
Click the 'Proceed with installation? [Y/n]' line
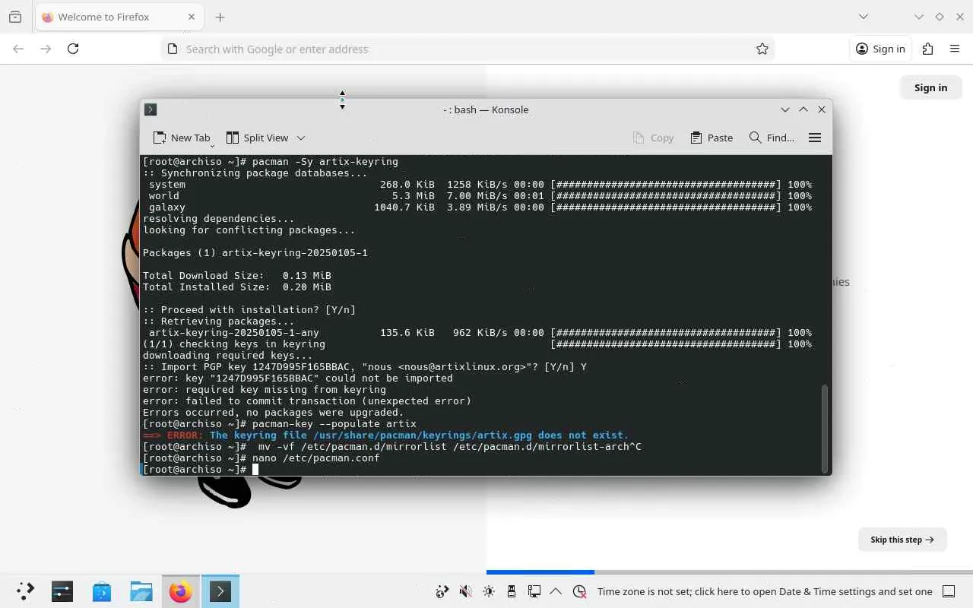click(x=249, y=310)
